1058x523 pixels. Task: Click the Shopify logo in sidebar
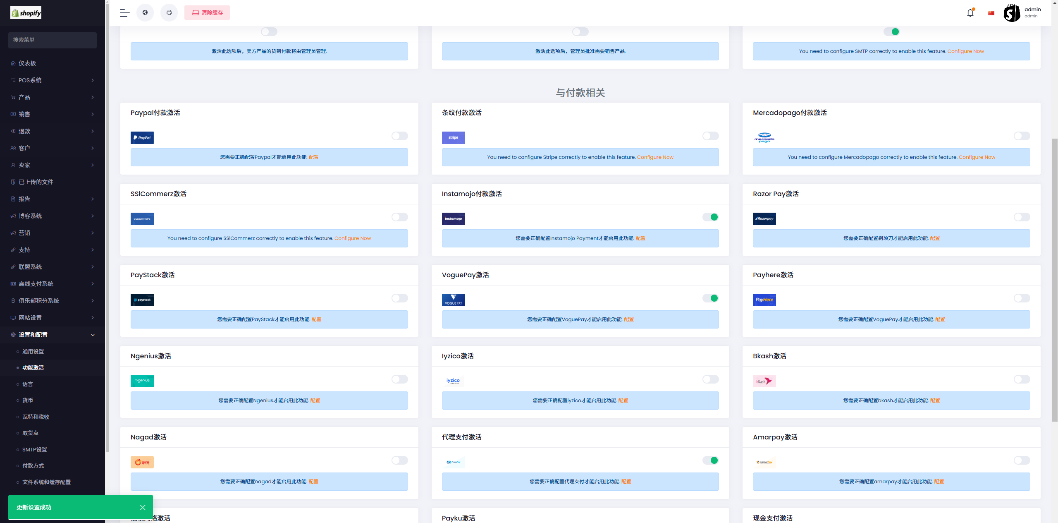pyautogui.click(x=26, y=13)
